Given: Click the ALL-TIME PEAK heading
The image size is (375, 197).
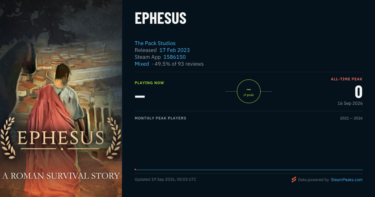Looking at the screenshot, I should (347, 79).
